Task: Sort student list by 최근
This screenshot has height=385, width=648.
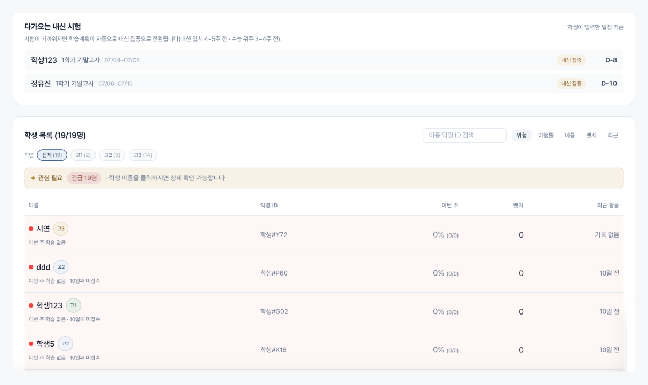Action: 613,135
